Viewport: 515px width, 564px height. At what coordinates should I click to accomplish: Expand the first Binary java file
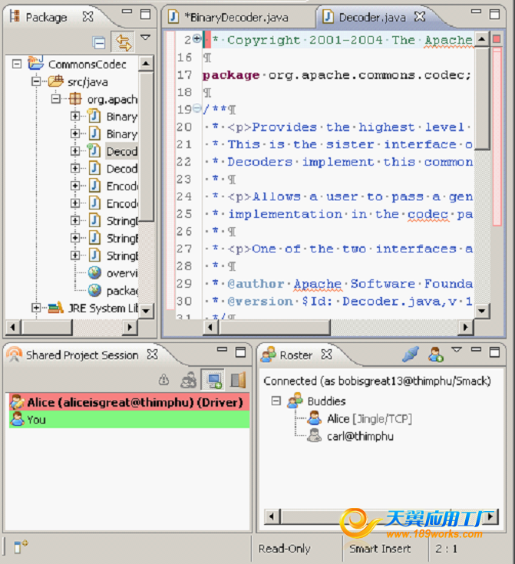point(75,116)
